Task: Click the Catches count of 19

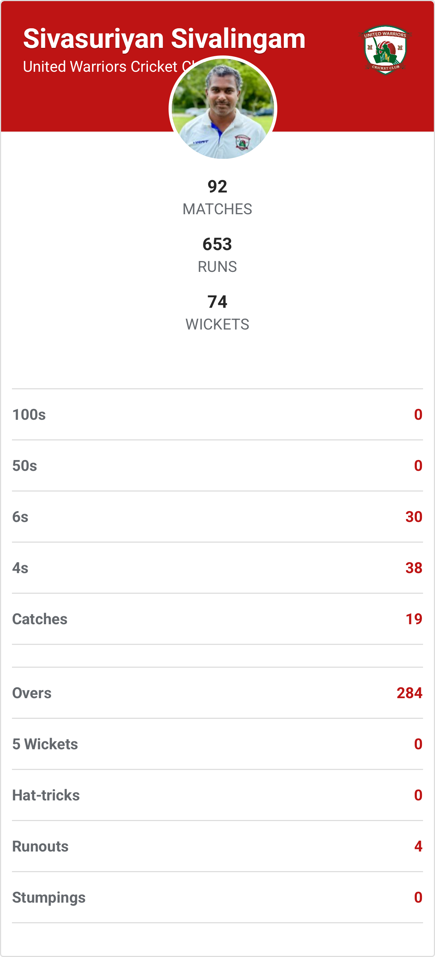Action: [x=414, y=619]
